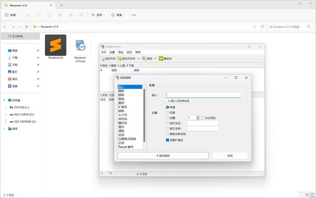The image size is (316, 198).
Task: Click the 插入元信息标签 meta tag button
Action: tap(179, 101)
